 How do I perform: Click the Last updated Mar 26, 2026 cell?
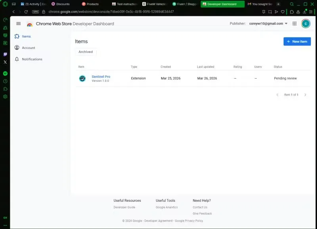207,78
